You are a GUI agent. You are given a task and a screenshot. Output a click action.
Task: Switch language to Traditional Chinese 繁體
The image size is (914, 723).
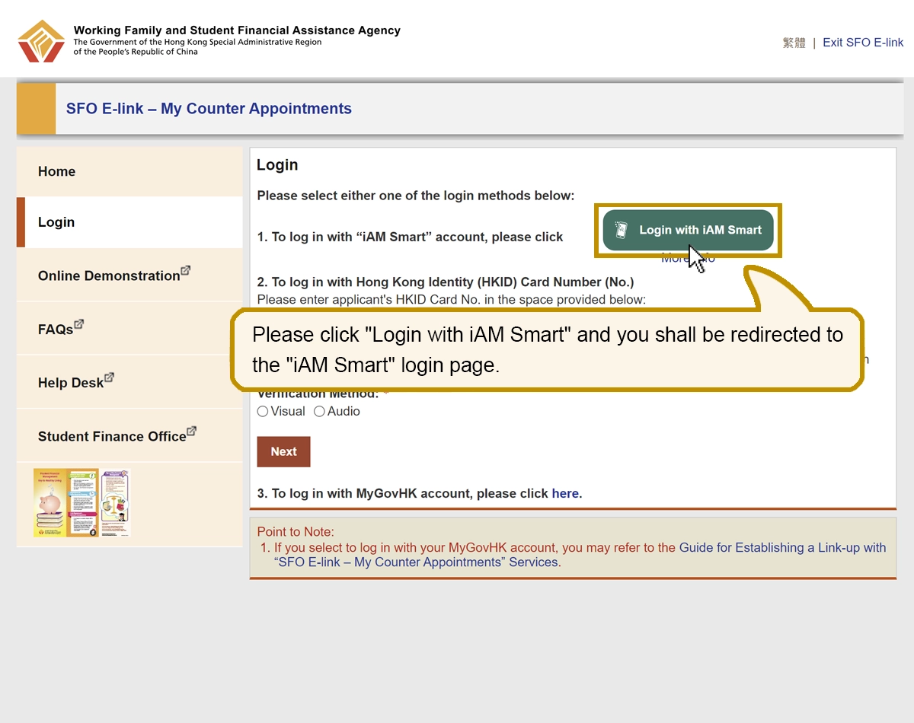tap(794, 43)
